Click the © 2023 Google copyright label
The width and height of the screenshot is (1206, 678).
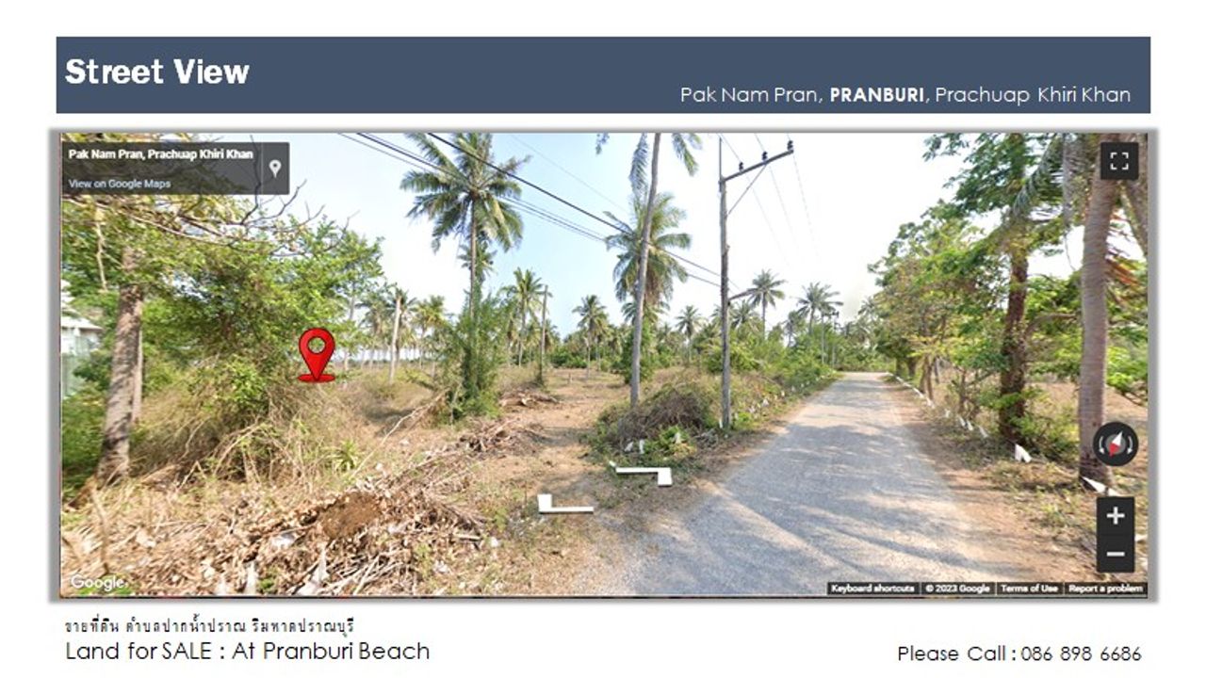(956, 589)
